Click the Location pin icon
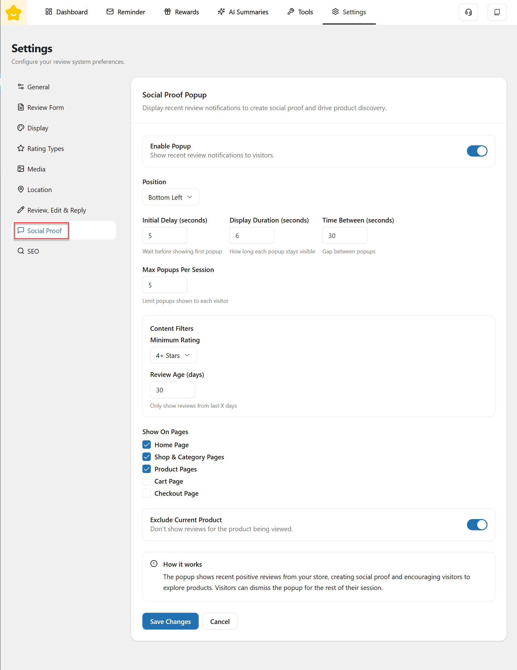Viewport: 517px width, 670px height. coord(21,190)
